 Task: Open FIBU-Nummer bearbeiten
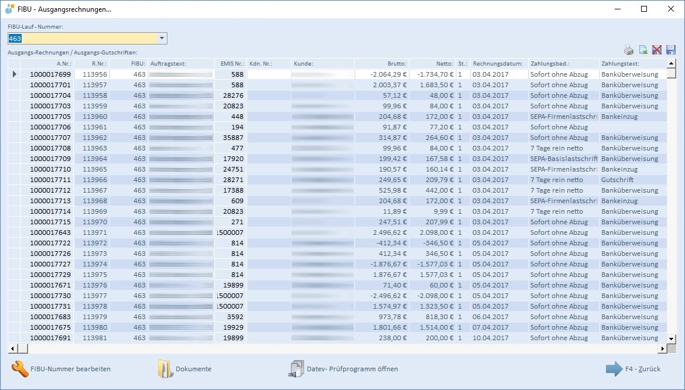(x=61, y=369)
